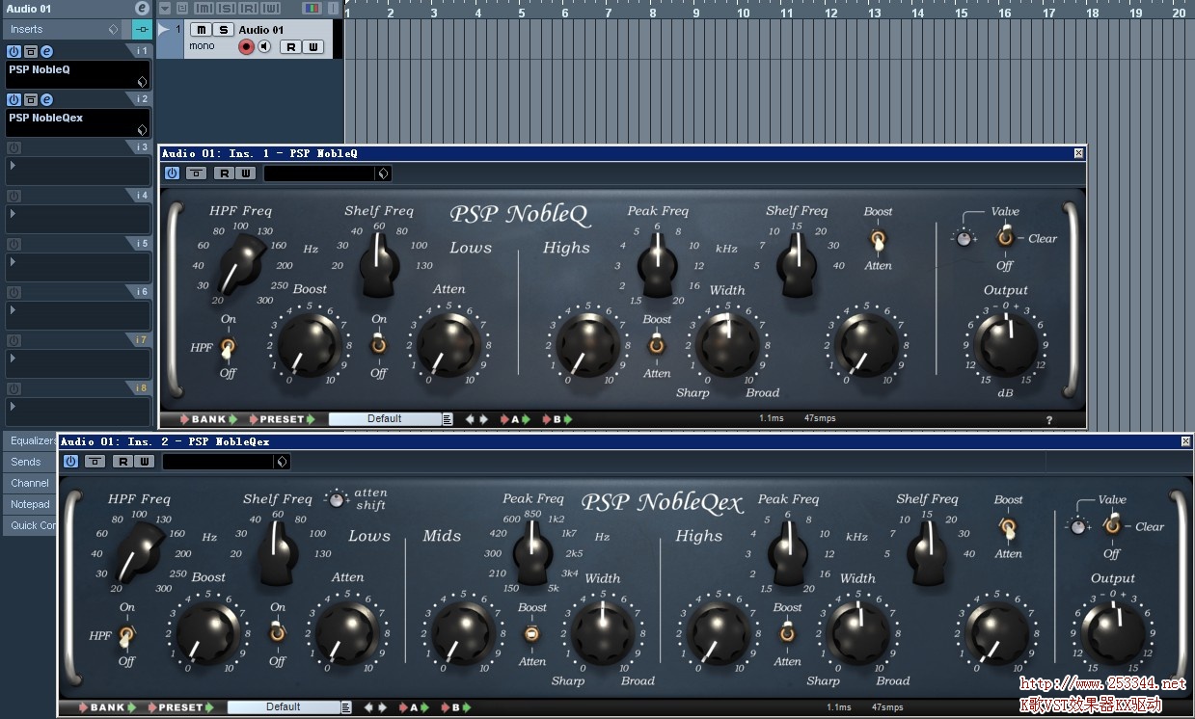
Task: Click atten shift trim knob in NobleQex
Action: pyautogui.click(x=336, y=499)
